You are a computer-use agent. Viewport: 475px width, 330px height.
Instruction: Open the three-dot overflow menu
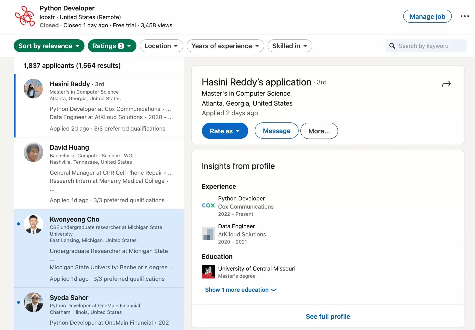click(465, 16)
